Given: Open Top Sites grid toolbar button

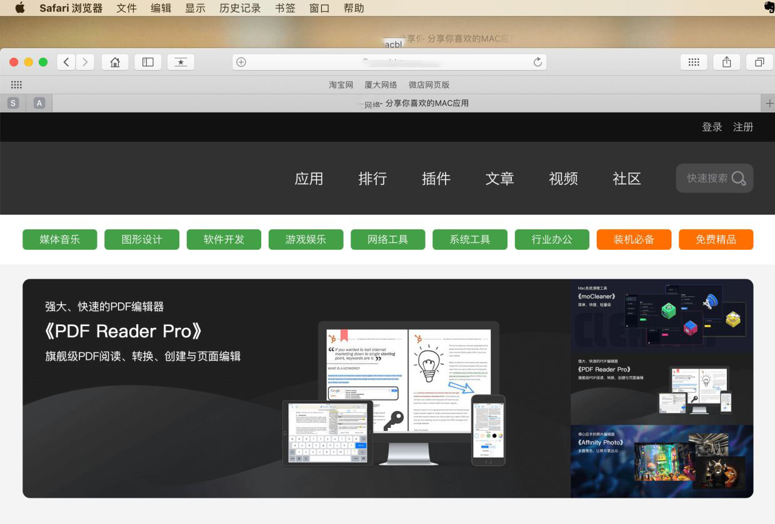Looking at the screenshot, I should (x=694, y=62).
